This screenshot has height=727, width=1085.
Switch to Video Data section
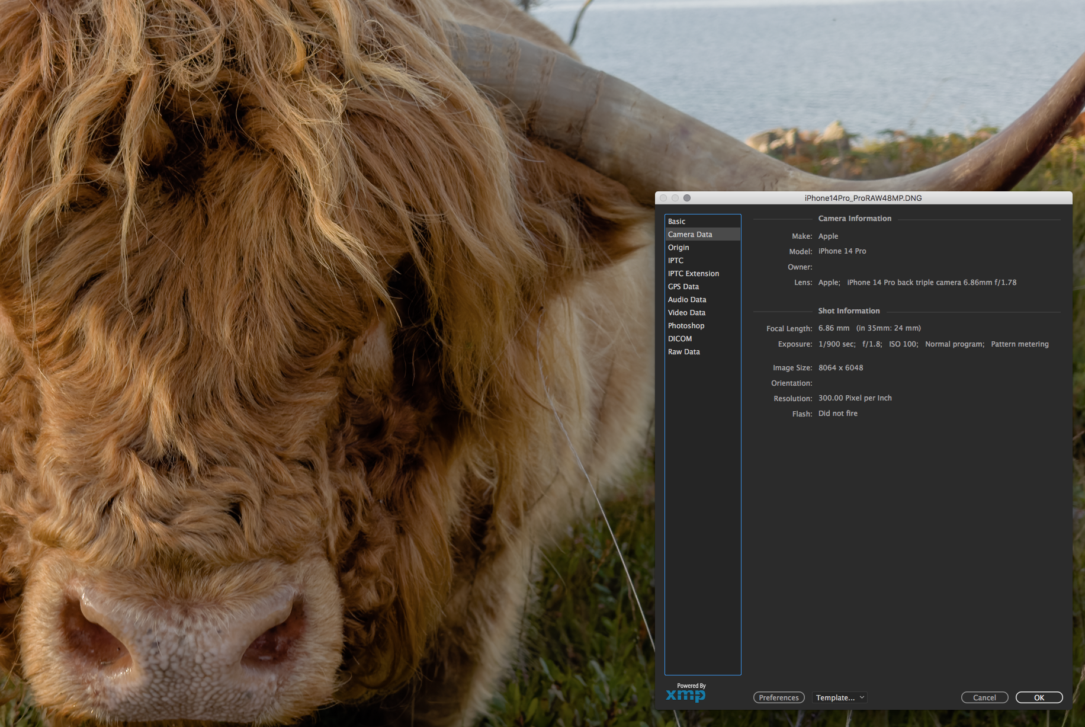(702, 313)
